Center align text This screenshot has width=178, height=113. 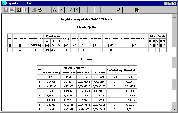[x=91, y=10]
